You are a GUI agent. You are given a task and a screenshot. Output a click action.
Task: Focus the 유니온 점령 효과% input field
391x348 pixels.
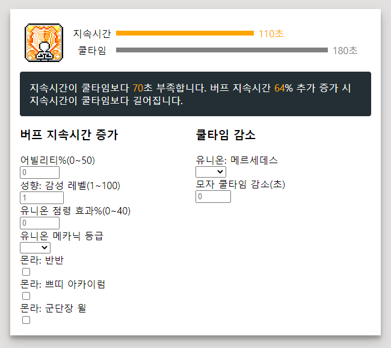click(40, 223)
